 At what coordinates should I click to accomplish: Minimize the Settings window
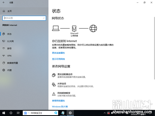tap(138, 3)
